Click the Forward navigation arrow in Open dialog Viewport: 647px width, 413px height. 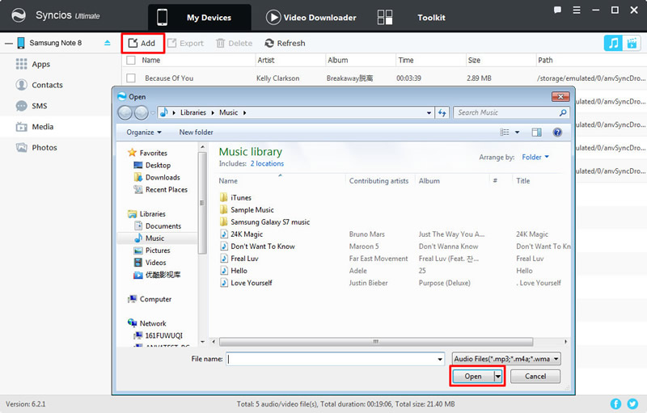point(141,112)
